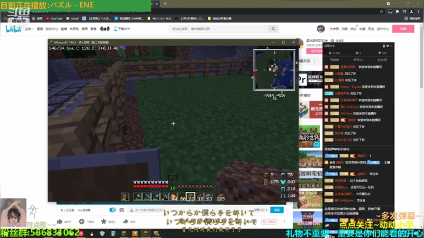
Task: Open the 三分钟 recommended video thumbnail
Action: (307, 220)
